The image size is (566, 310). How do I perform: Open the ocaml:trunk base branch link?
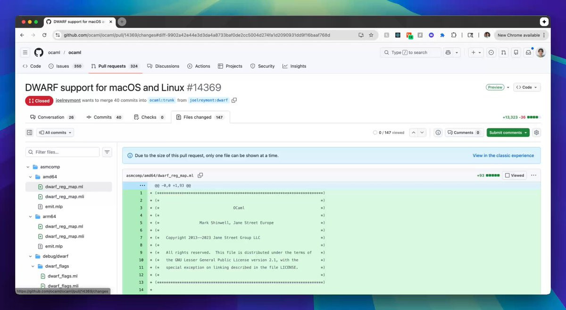coord(162,101)
